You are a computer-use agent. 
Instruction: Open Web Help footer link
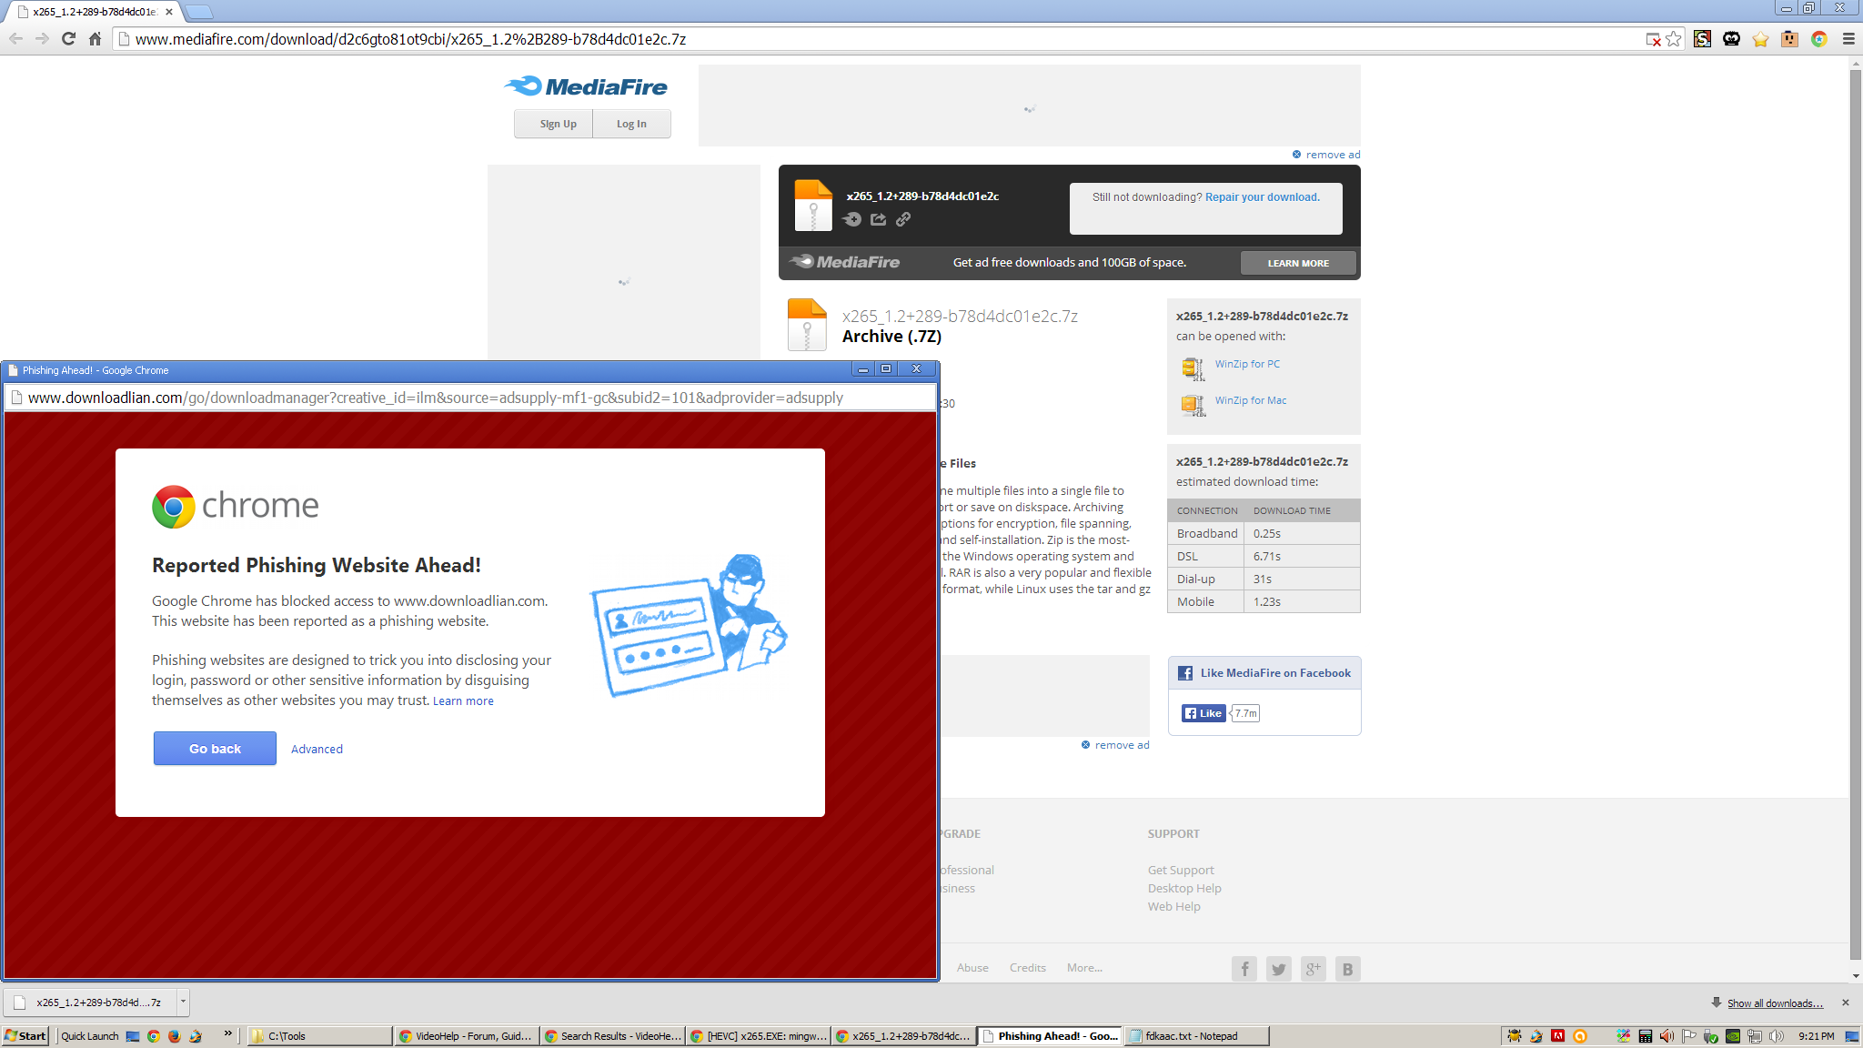click(1174, 907)
